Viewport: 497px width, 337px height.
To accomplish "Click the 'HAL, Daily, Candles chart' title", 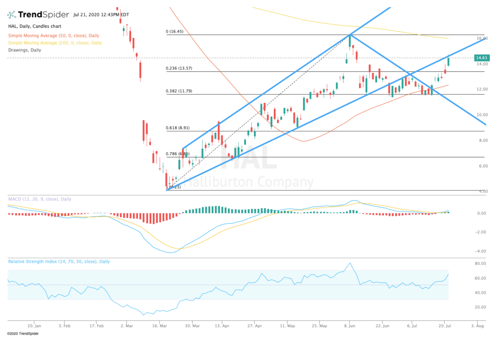I will [35, 26].
